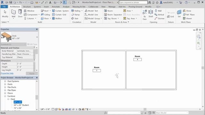
Task: Click the Project Browser vertical scrollbar
Action: 37,97
